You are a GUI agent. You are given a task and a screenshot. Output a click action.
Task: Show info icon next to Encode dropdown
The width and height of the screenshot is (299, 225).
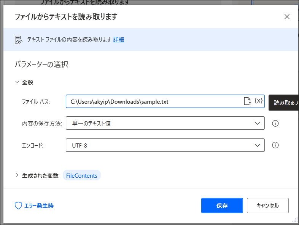tap(275, 145)
